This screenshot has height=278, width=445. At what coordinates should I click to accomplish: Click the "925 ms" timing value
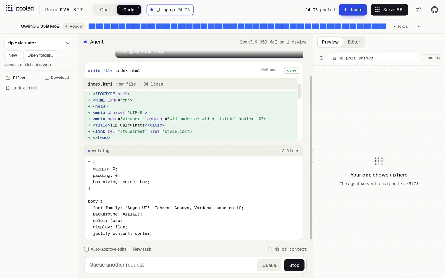point(268,70)
